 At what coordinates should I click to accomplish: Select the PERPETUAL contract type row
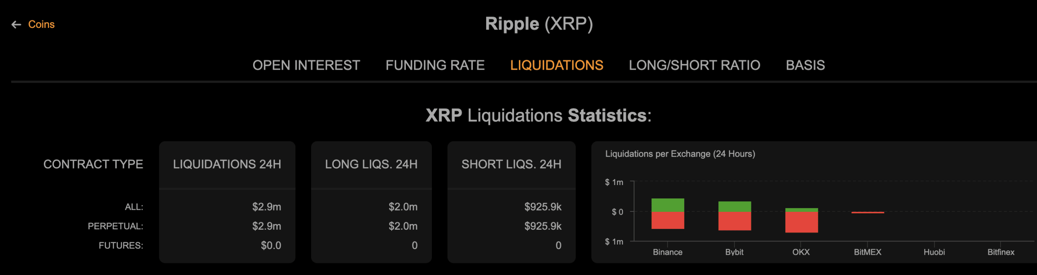pyautogui.click(x=116, y=226)
